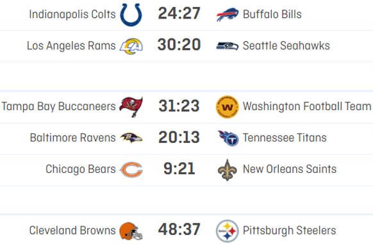
Task: Click the Seattle Seahawks logo
Action: tap(228, 46)
